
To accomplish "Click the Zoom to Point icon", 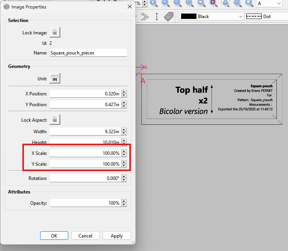I will point(249,3).
